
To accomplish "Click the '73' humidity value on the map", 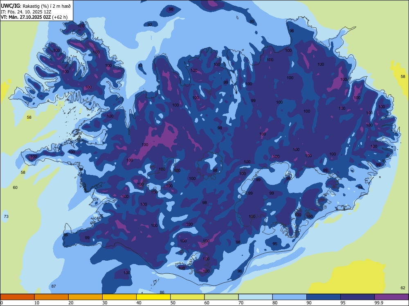I will [x=6, y=217].
